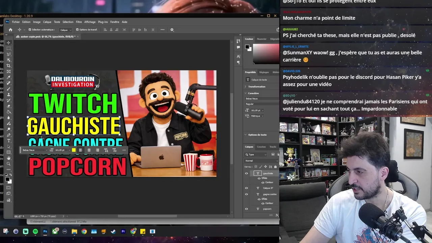Open the Normal blend mode dropdown
432x243 pixels.
pyautogui.click(x=262, y=161)
